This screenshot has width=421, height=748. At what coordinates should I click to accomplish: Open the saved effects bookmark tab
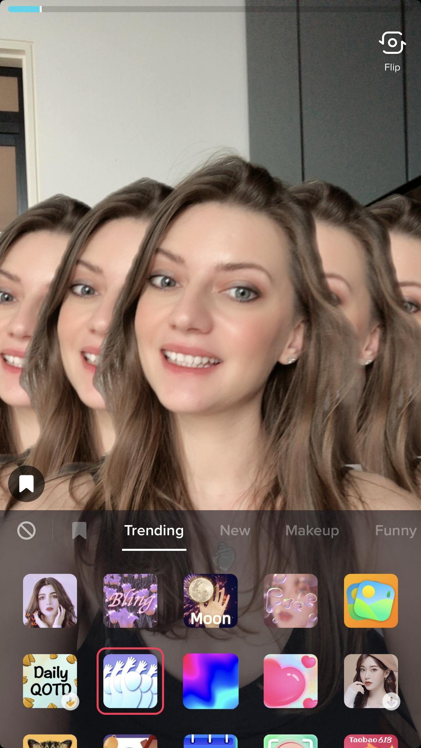point(79,531)
